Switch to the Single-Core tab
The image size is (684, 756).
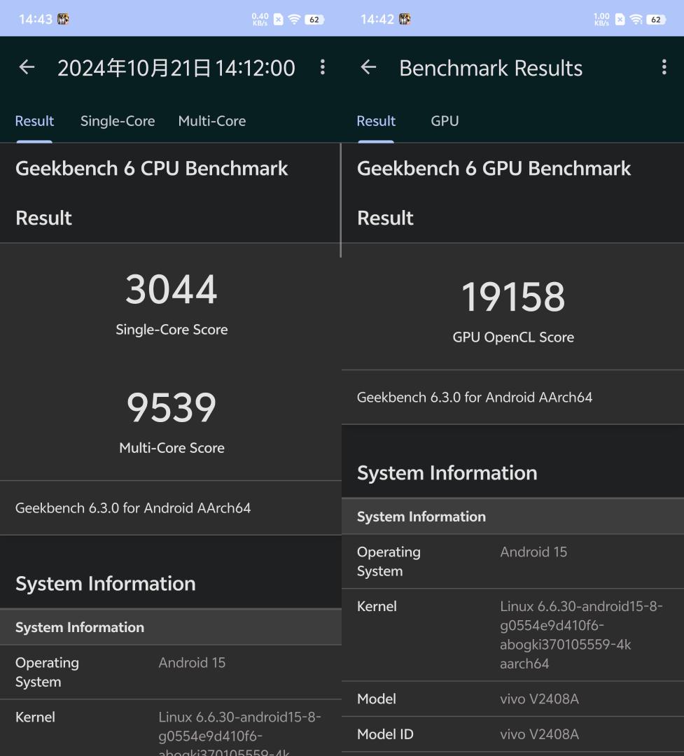coord(118,121)
